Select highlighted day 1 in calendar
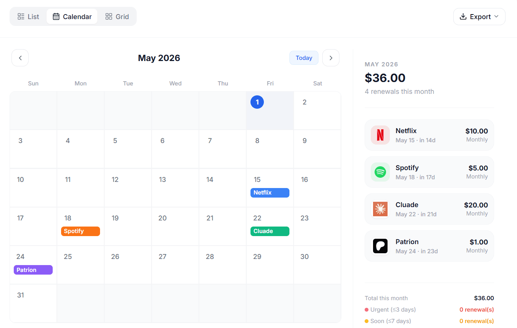 pos(257,102)
